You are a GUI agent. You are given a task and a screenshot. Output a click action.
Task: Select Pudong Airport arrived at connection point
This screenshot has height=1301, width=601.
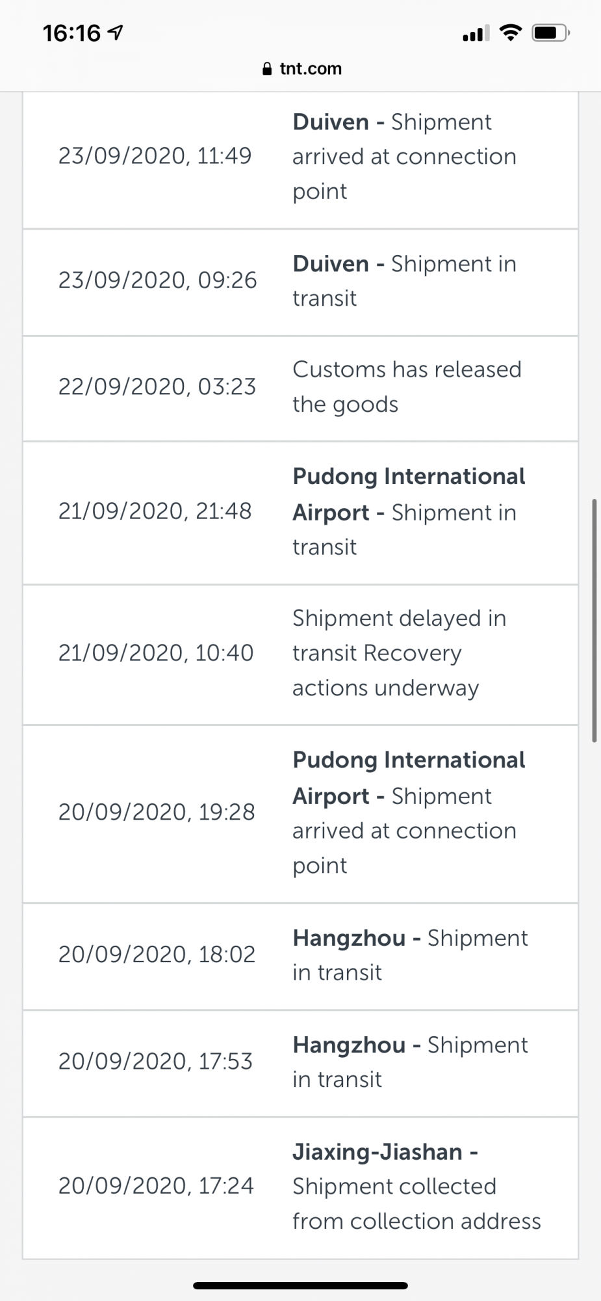click(x=300, y=814)
